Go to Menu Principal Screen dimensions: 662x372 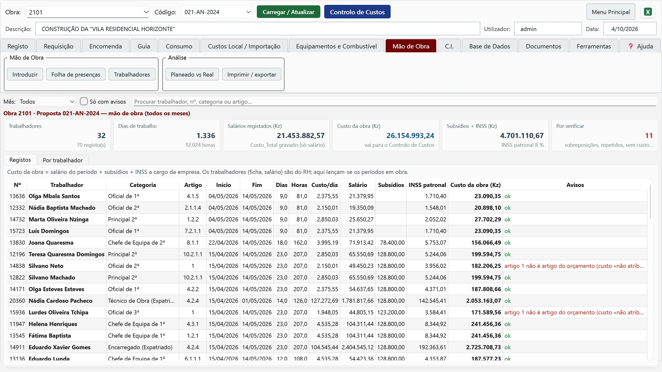(611, 12)
